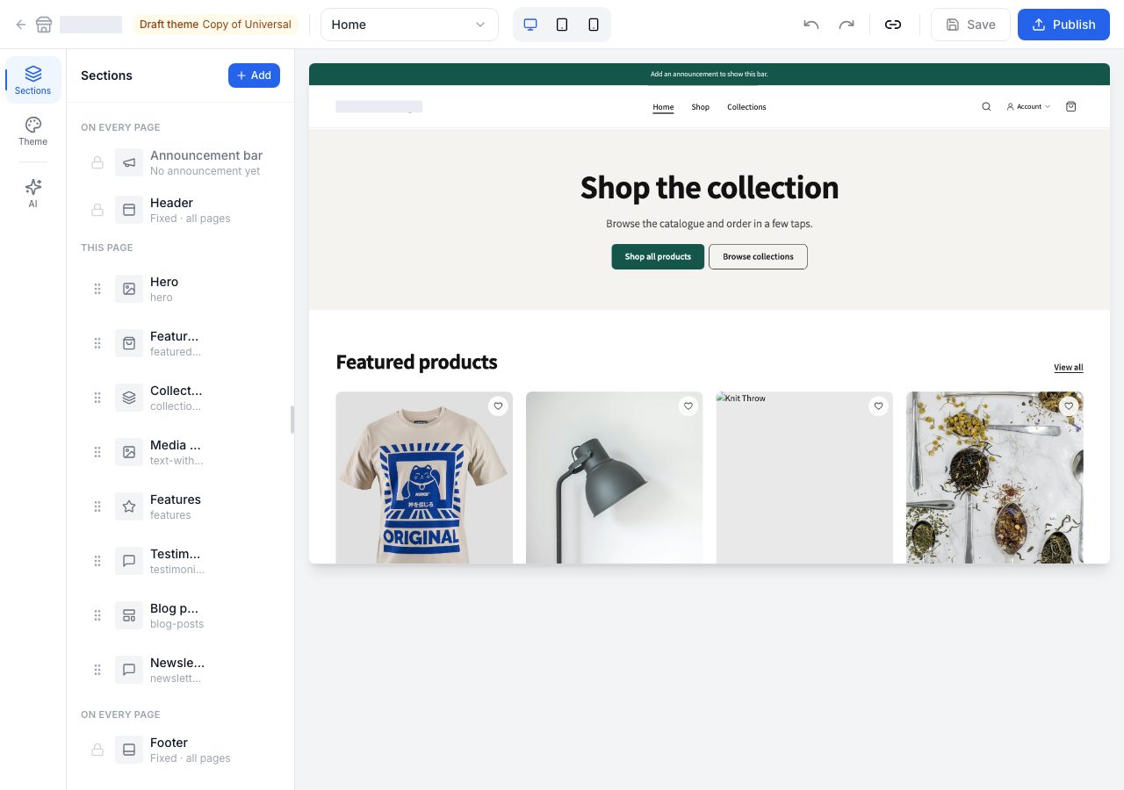Add a new section
This screenshot has height=790, width=1124.
(254, 75)
